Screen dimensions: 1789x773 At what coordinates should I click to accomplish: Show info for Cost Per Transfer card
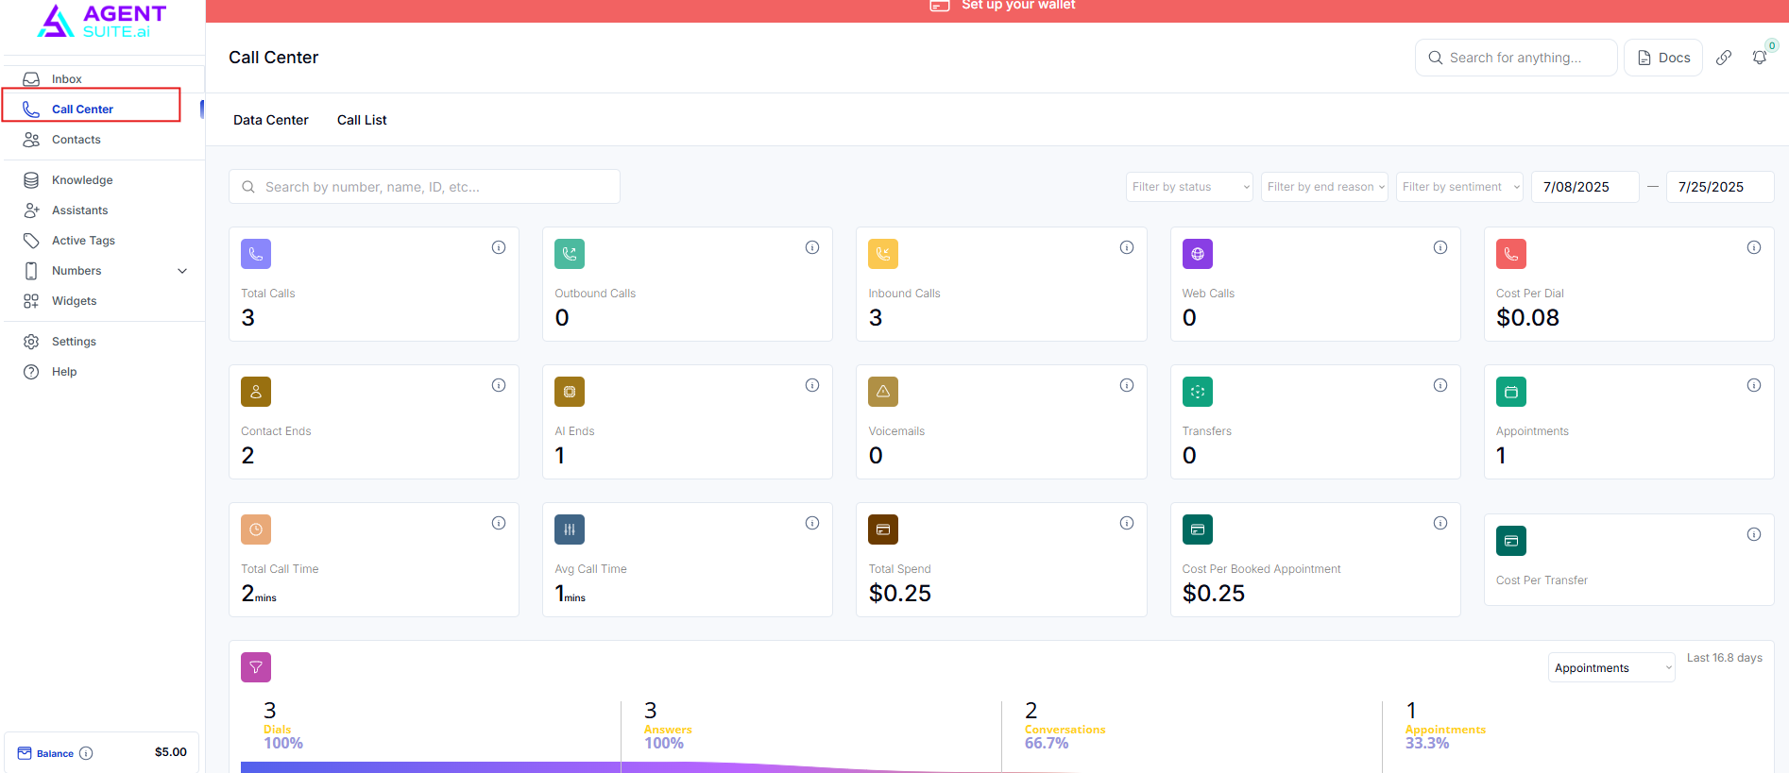click(1754, 534)
